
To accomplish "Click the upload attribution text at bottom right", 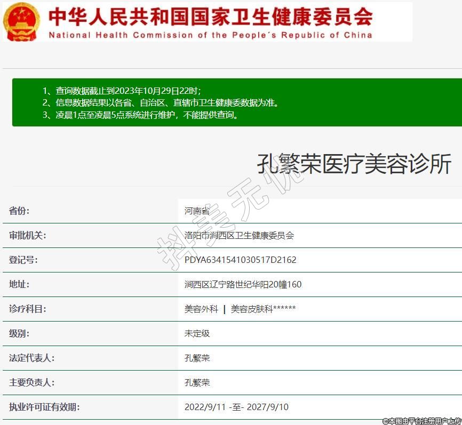I will click(x=421, y=421).
